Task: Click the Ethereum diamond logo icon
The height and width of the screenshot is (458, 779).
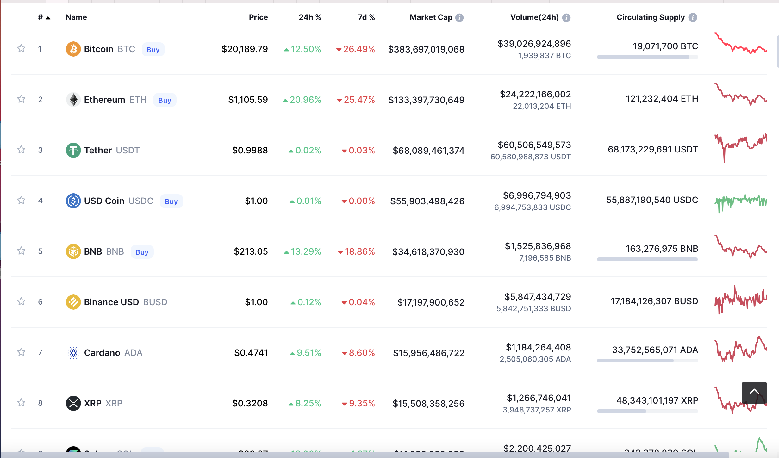Action: (x=73, y=100)
